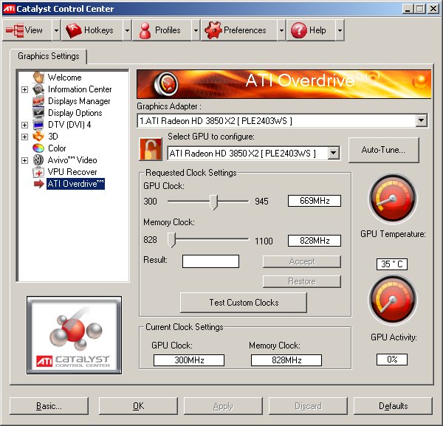Click the red arrow beside ATI Overdrive
This screenshot has width=443, height=426.
click(38, 184)
